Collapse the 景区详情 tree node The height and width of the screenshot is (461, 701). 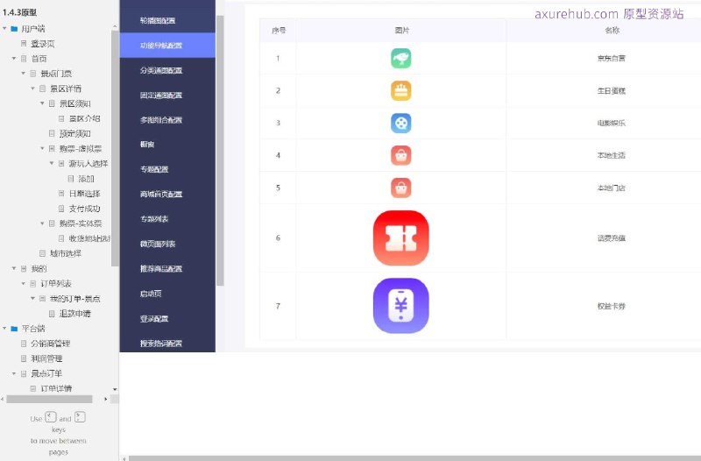(x=32, y=89)
